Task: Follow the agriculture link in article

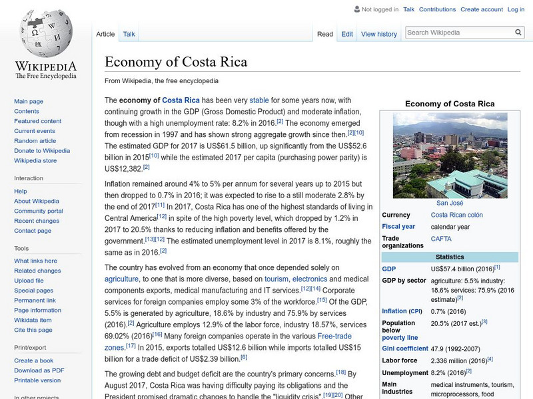Action: coord(121,279)
